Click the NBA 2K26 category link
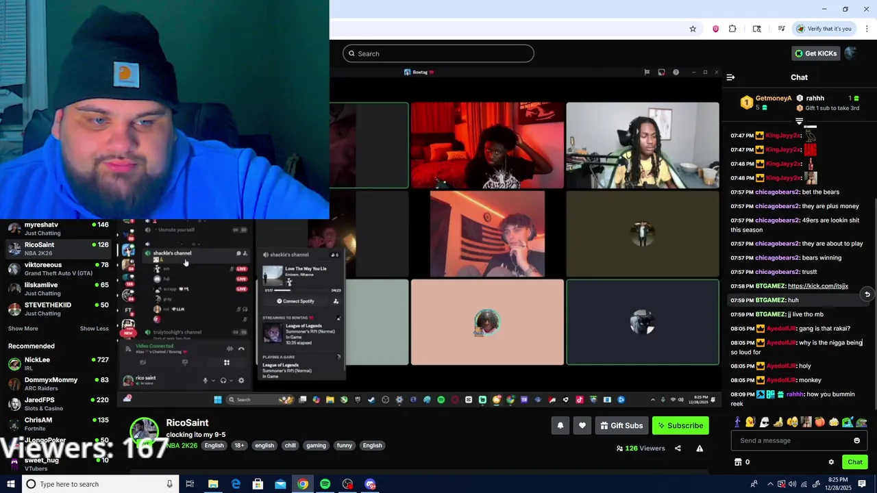The image size is (877, 493). tap(182, 446)
